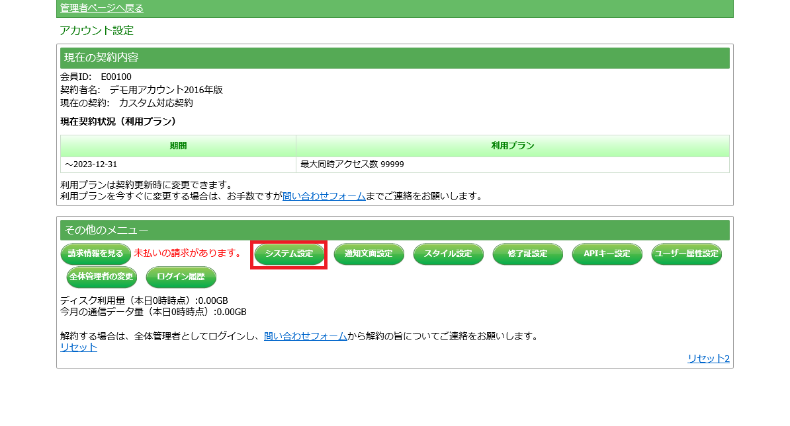The width and height of the screenshot is (790, 426).
Task: Click the リセット2 link
Action: point(709,359)
